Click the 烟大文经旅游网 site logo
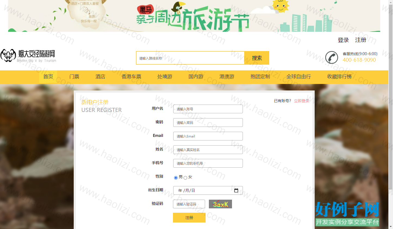 28,56
